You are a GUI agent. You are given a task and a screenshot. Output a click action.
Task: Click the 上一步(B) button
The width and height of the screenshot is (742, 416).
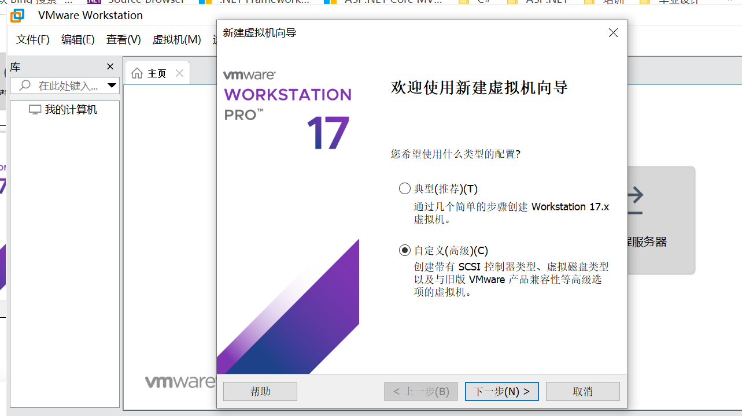[x=421, y=392]
